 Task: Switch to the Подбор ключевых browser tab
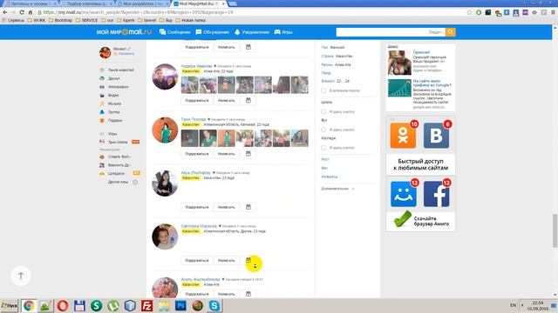point(86,3)
